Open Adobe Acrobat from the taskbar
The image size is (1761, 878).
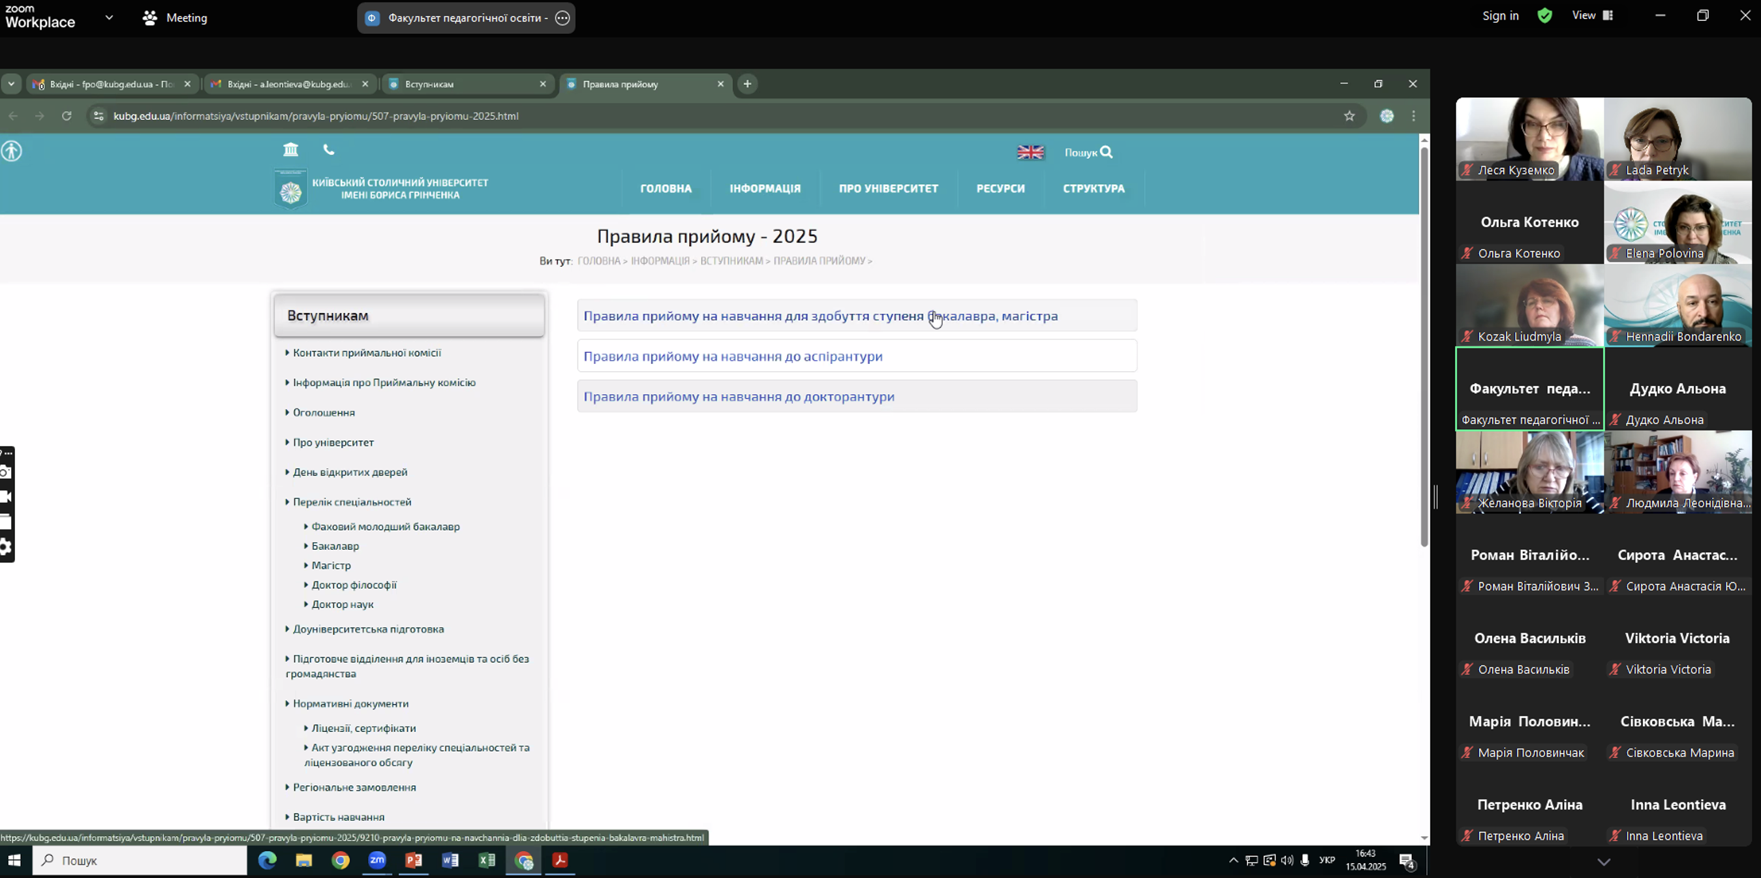point(560,860)
